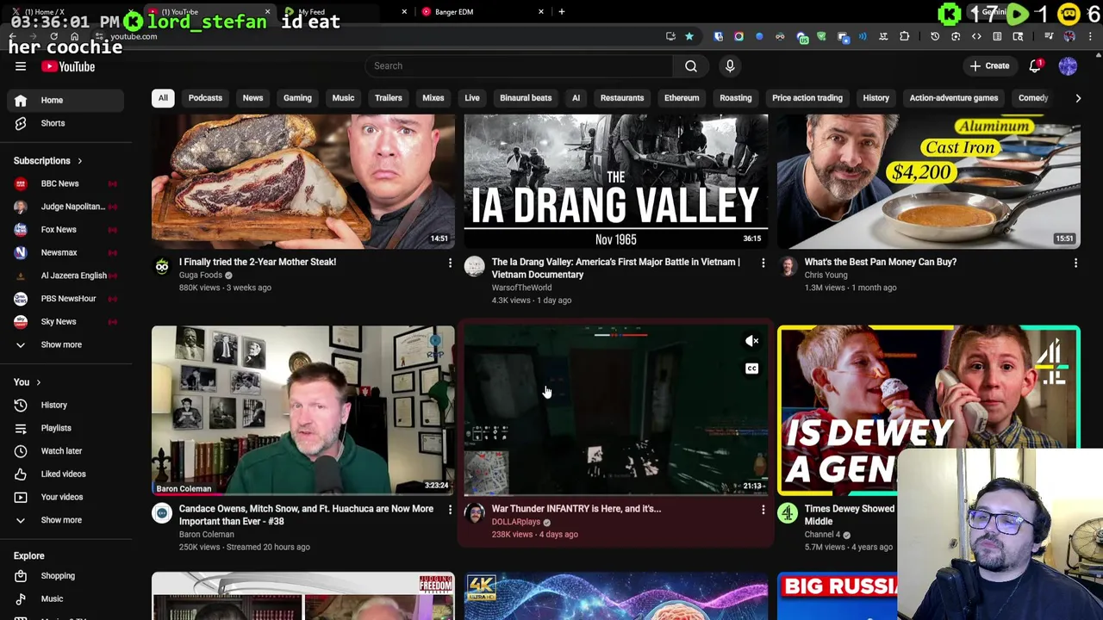Open the Ia Drang Valley thumbnail
Image resolution: width=1103 pixels, height=620 pixels.
coord(616,182)
